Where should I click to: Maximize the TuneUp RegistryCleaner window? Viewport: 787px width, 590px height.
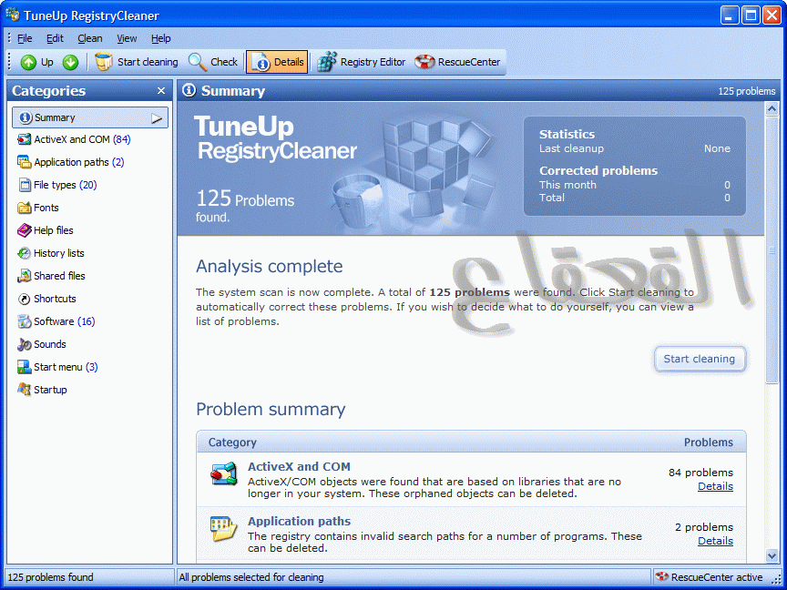(x=751, y=15)
